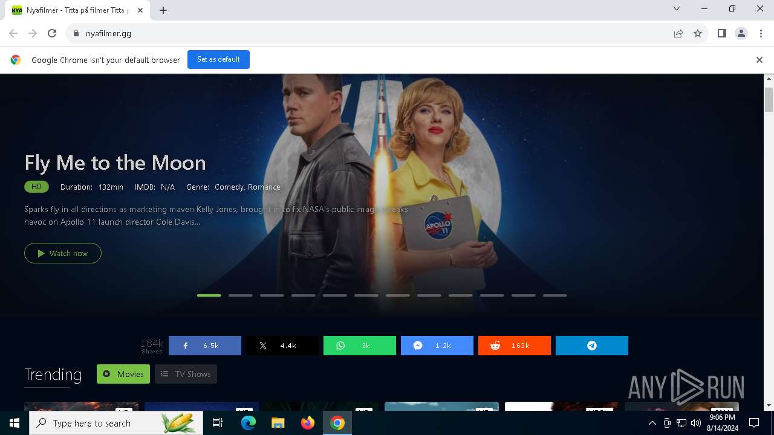This screenshot has height=435, width=774.
Task: Share on X with 4.4k button
Action: point(282,346)
